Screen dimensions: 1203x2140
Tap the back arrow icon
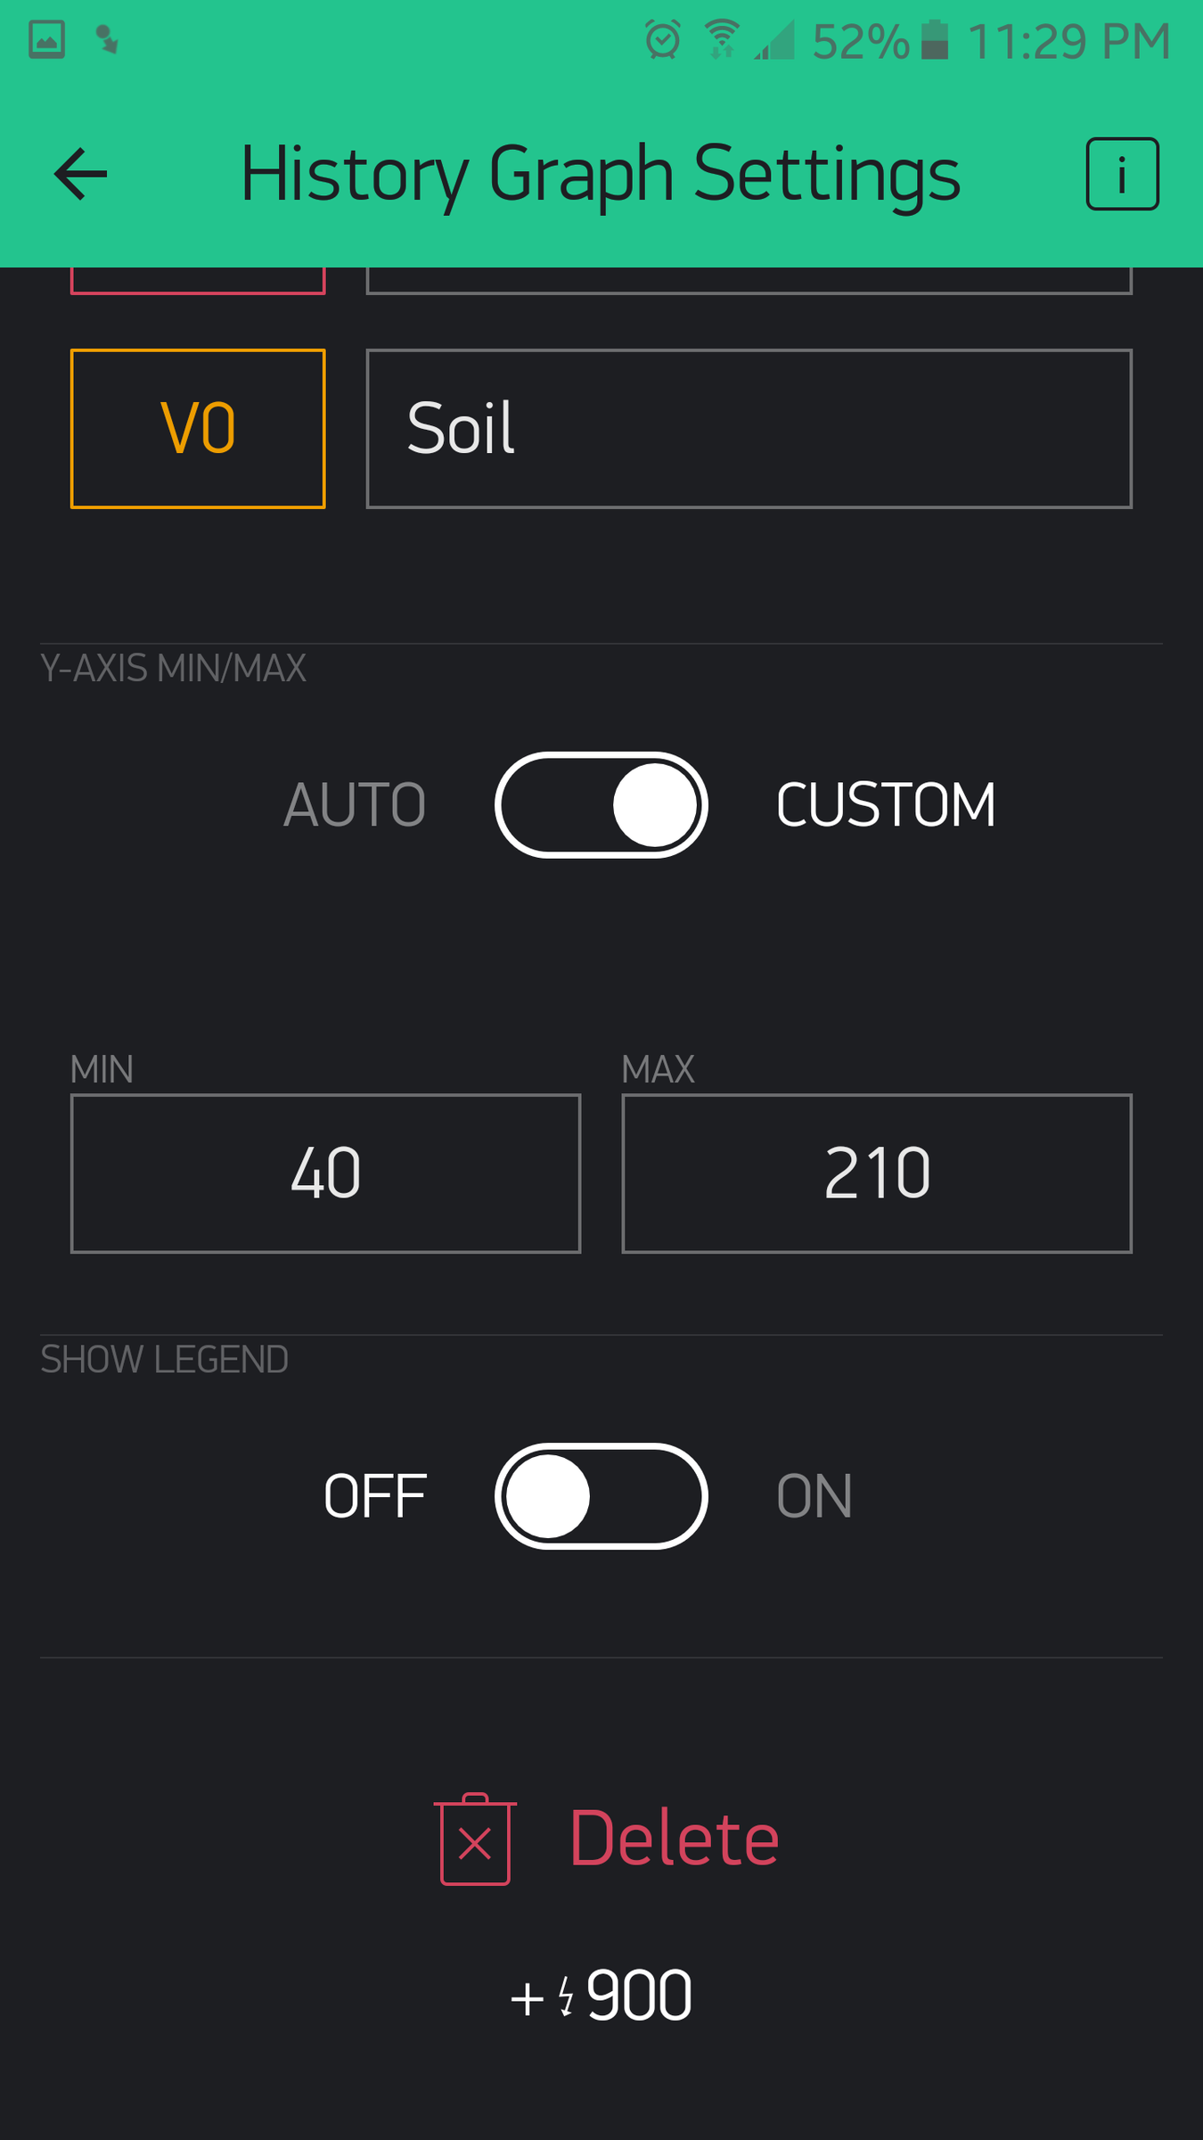pos(80,174)
